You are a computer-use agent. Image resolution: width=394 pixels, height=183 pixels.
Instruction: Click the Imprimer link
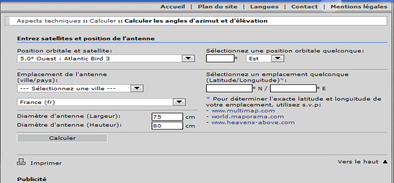tap(46, 163)
